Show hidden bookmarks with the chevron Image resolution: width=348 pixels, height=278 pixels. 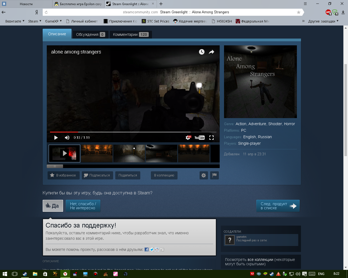point(303,21)
